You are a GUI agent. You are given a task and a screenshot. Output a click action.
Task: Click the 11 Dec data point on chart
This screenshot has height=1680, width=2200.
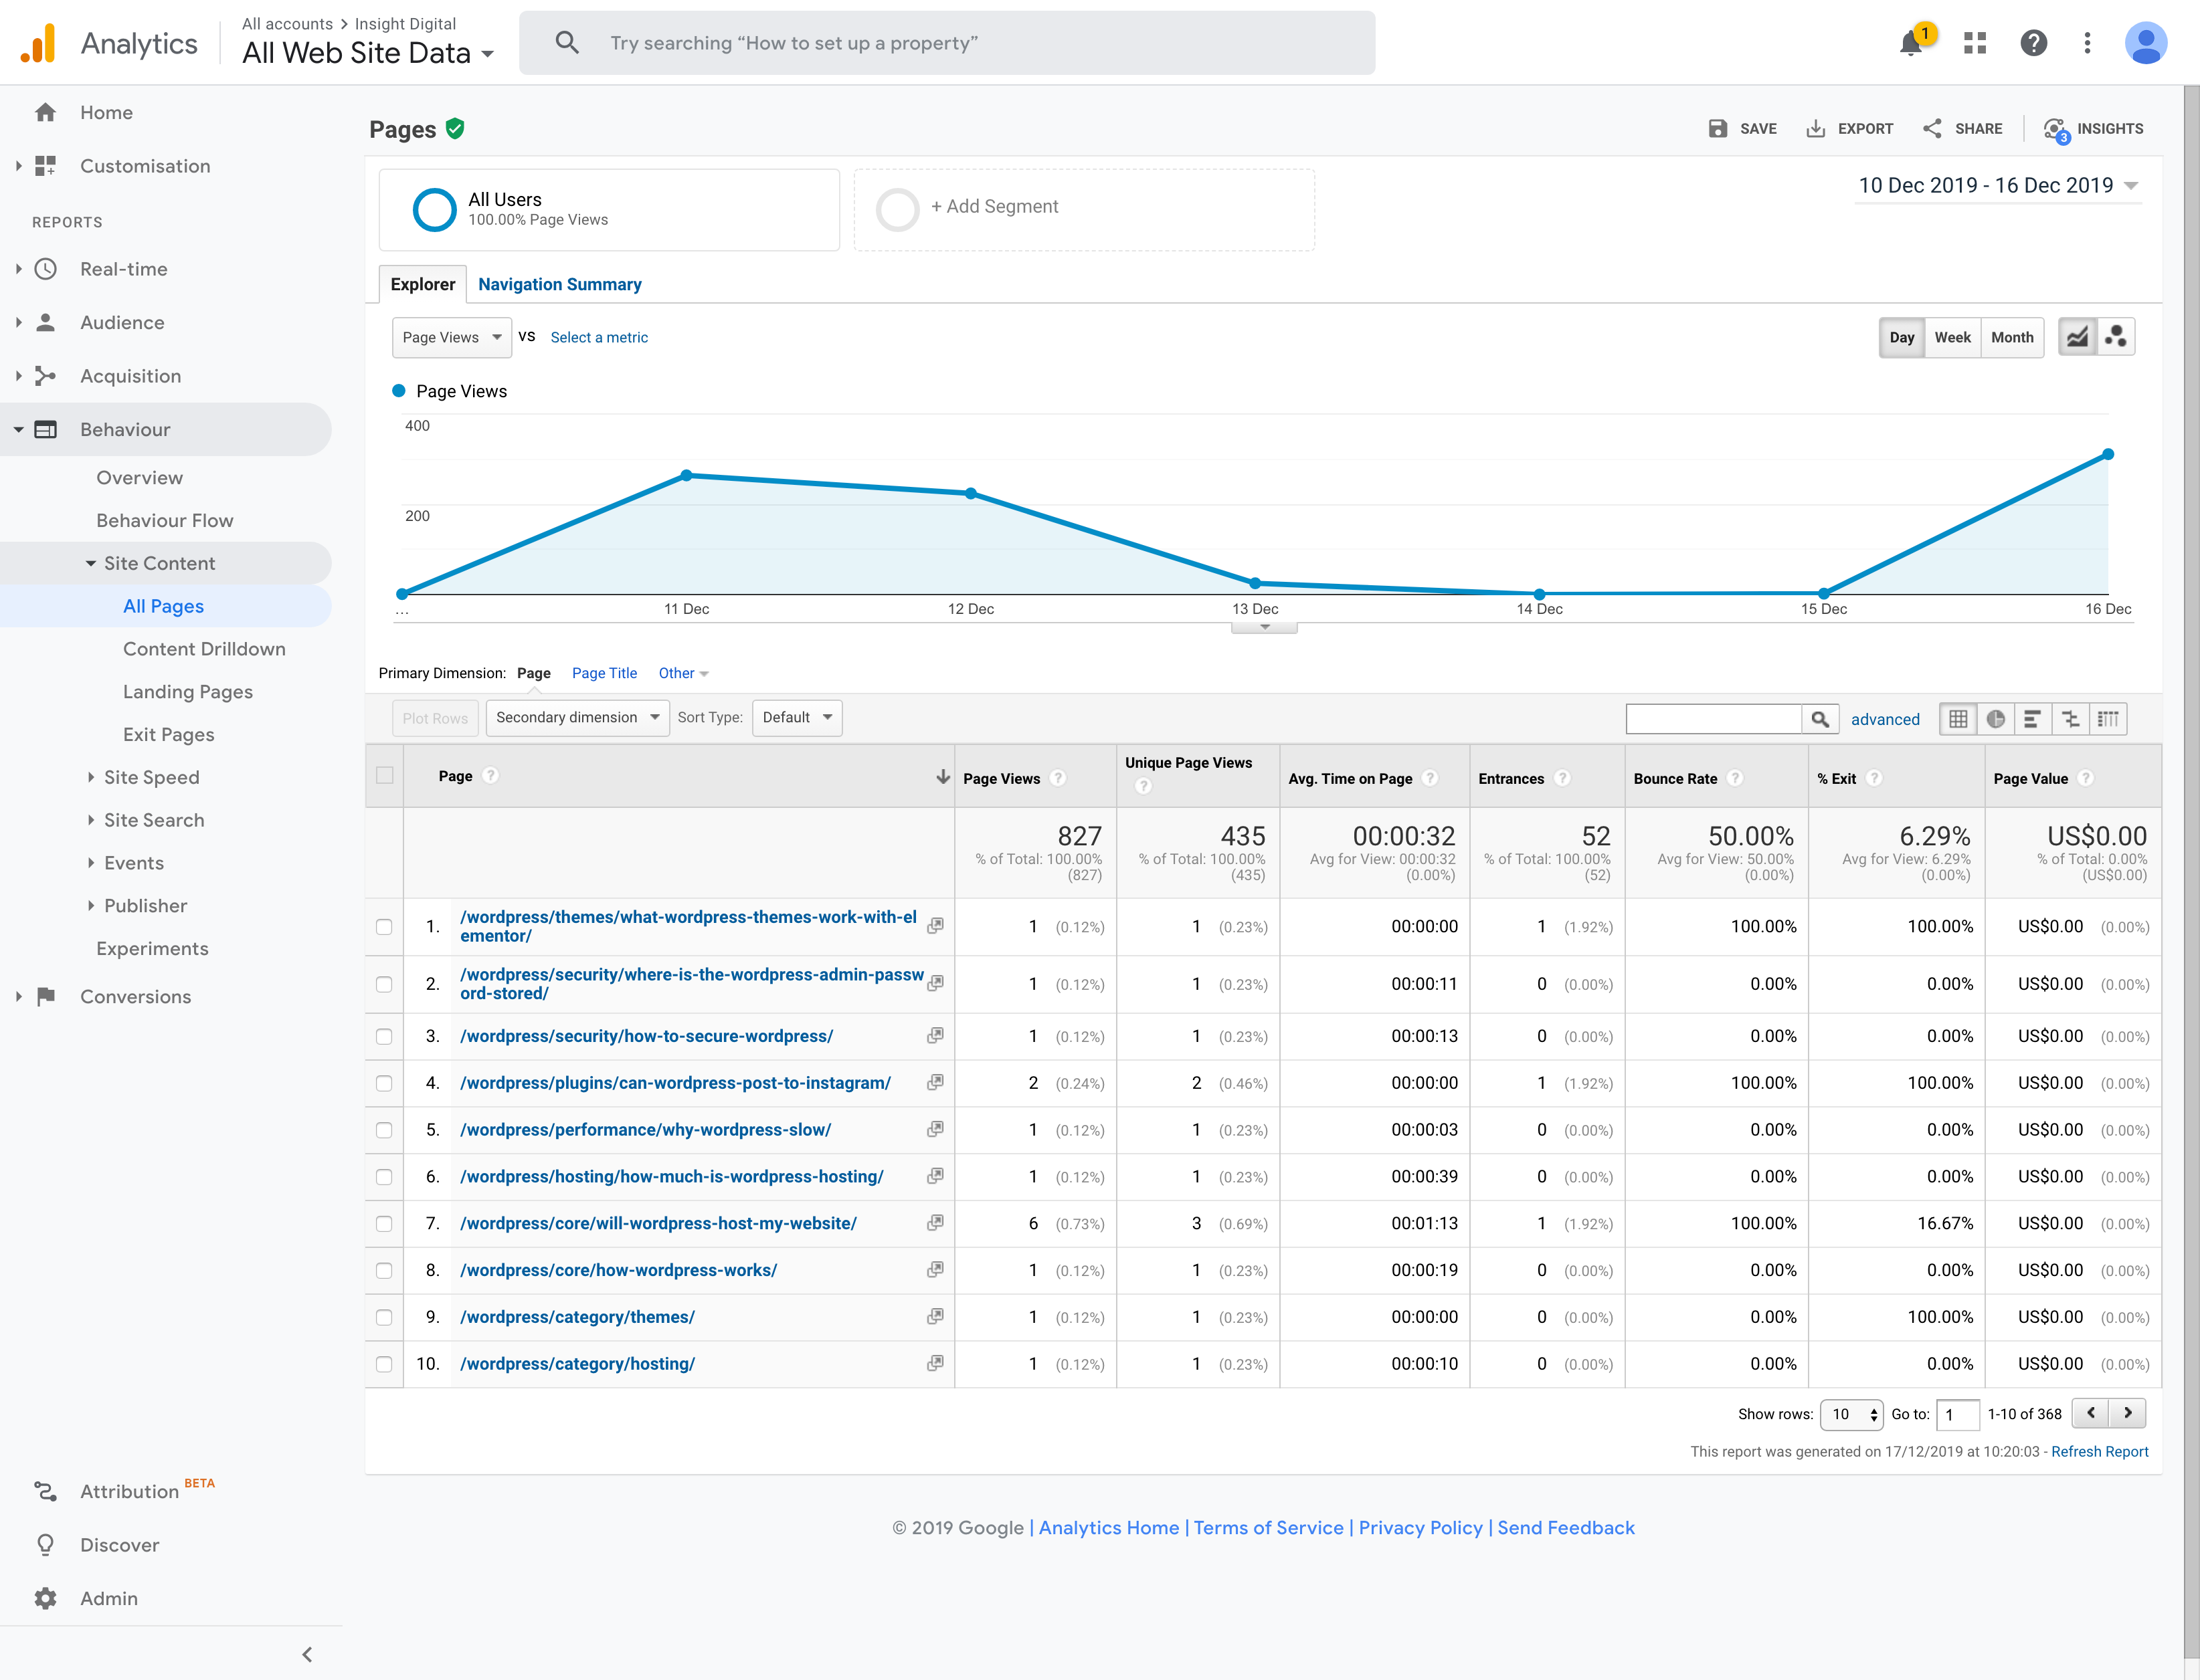(686, 475)
